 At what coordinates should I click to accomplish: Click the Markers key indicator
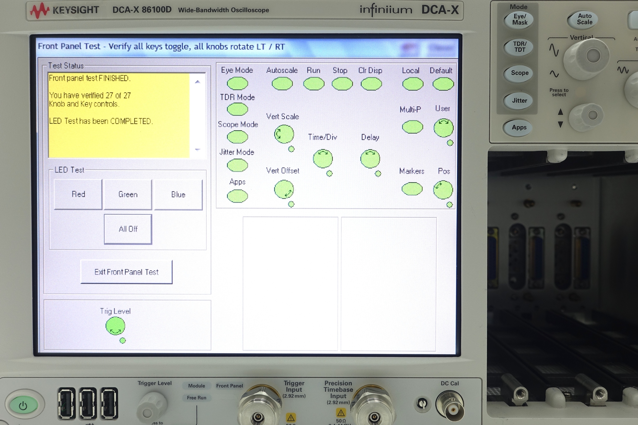click(x=412, y=189)
